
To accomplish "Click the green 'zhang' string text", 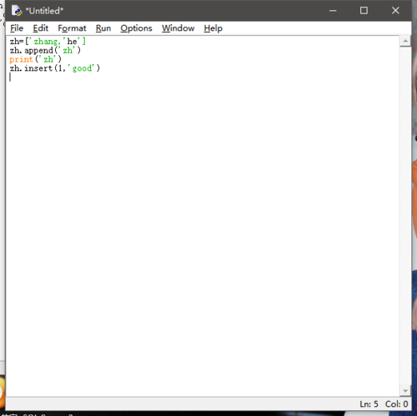I will (x=45, y=42).
